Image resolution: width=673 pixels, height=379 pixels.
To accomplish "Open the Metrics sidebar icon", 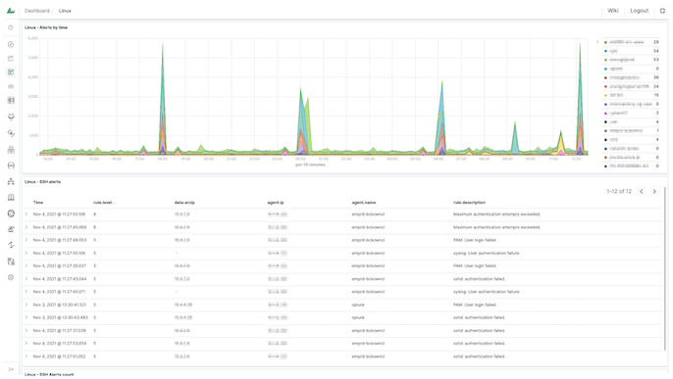I will [11, 133].
